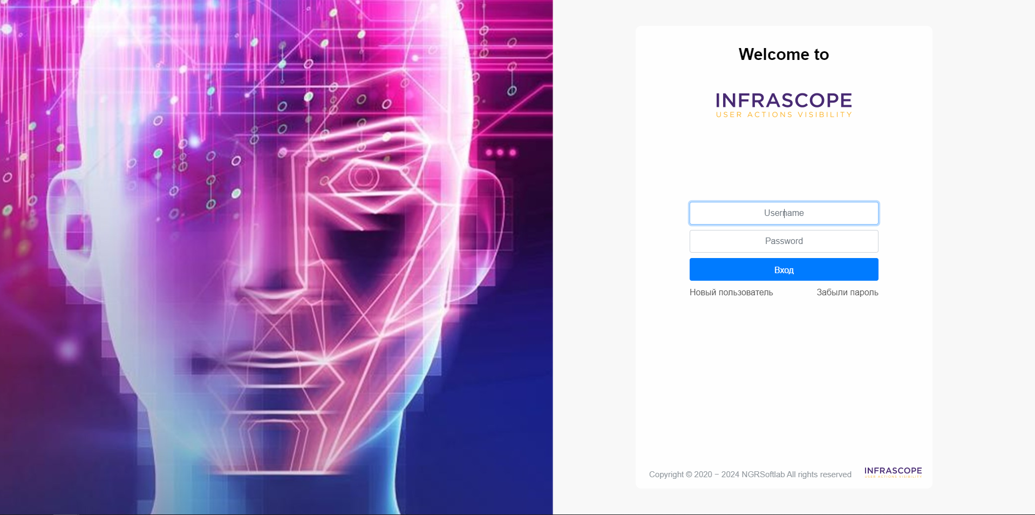Focus the Password input field

point(784,241)
